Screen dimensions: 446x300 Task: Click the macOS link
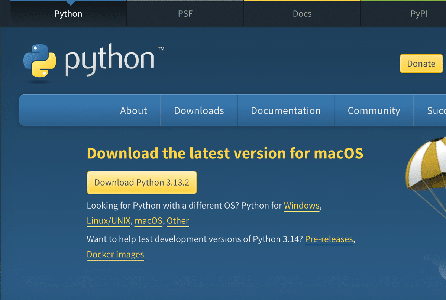click(x=148, y=221)
